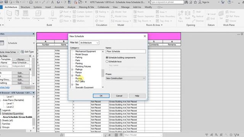The image size is (244, 137).
Task: Select the Model Text tool
Action: click(119, 12)
